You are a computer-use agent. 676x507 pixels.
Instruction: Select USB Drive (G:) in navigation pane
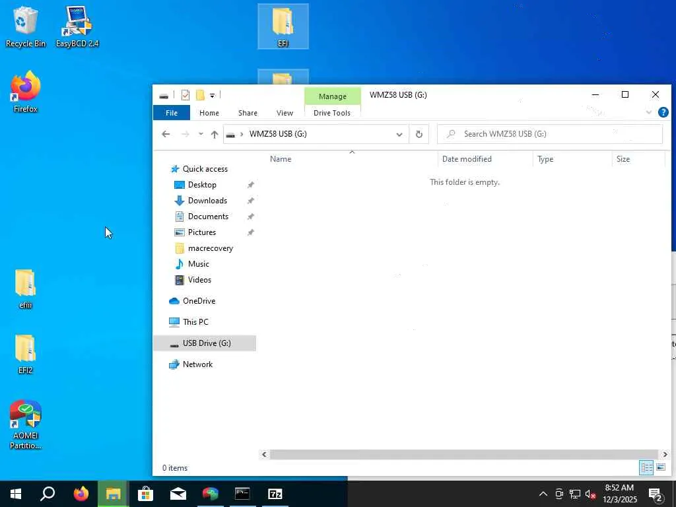(205, 343)
